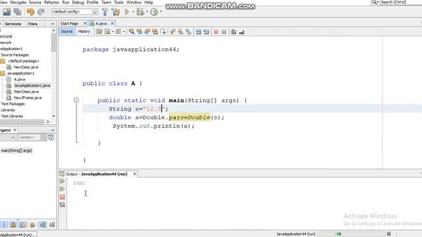Click the Debug Project toolbar icon
This screenshot has height=237, width=422.
pyautogui.click(x=140, y=12)
